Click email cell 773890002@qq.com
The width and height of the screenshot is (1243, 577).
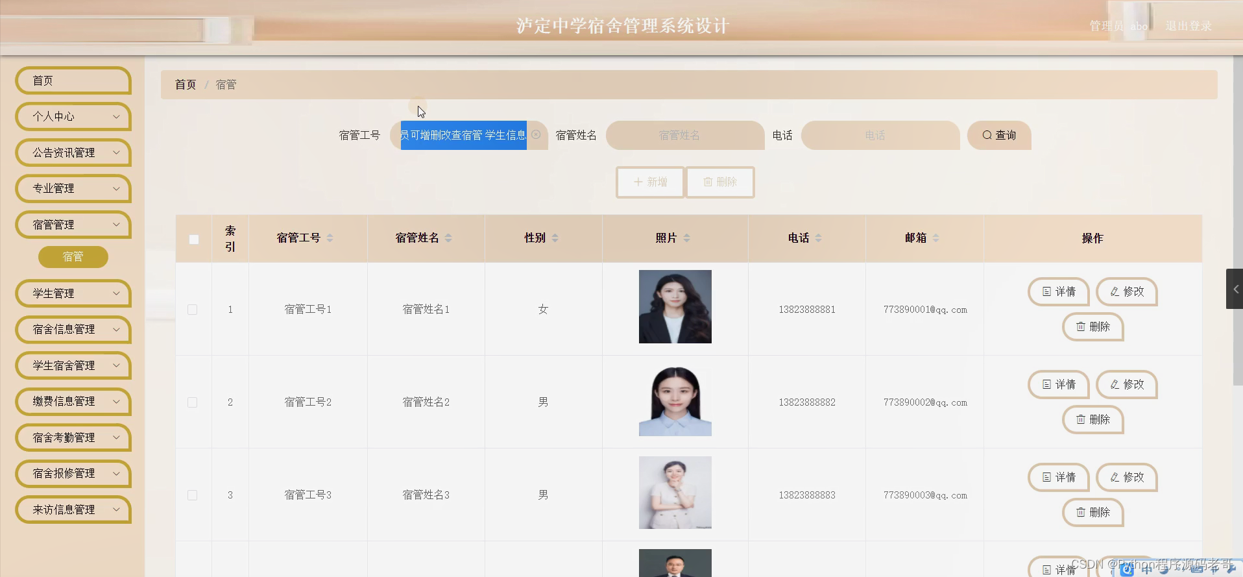925,402
